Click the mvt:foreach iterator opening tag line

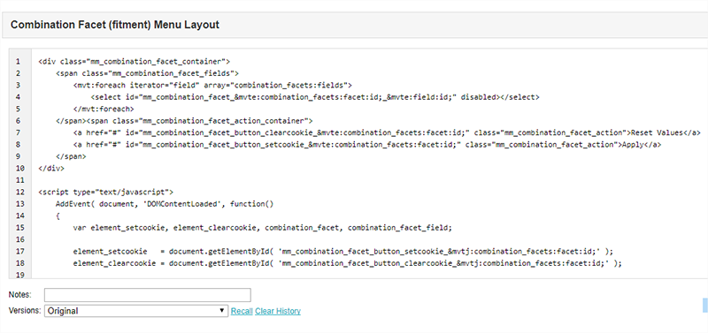coord(212,85)
